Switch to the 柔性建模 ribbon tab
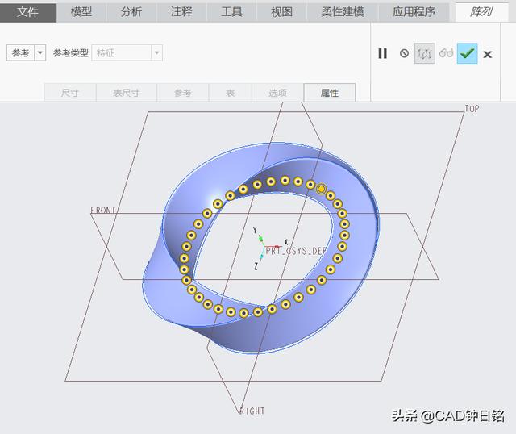 (342, 12)
